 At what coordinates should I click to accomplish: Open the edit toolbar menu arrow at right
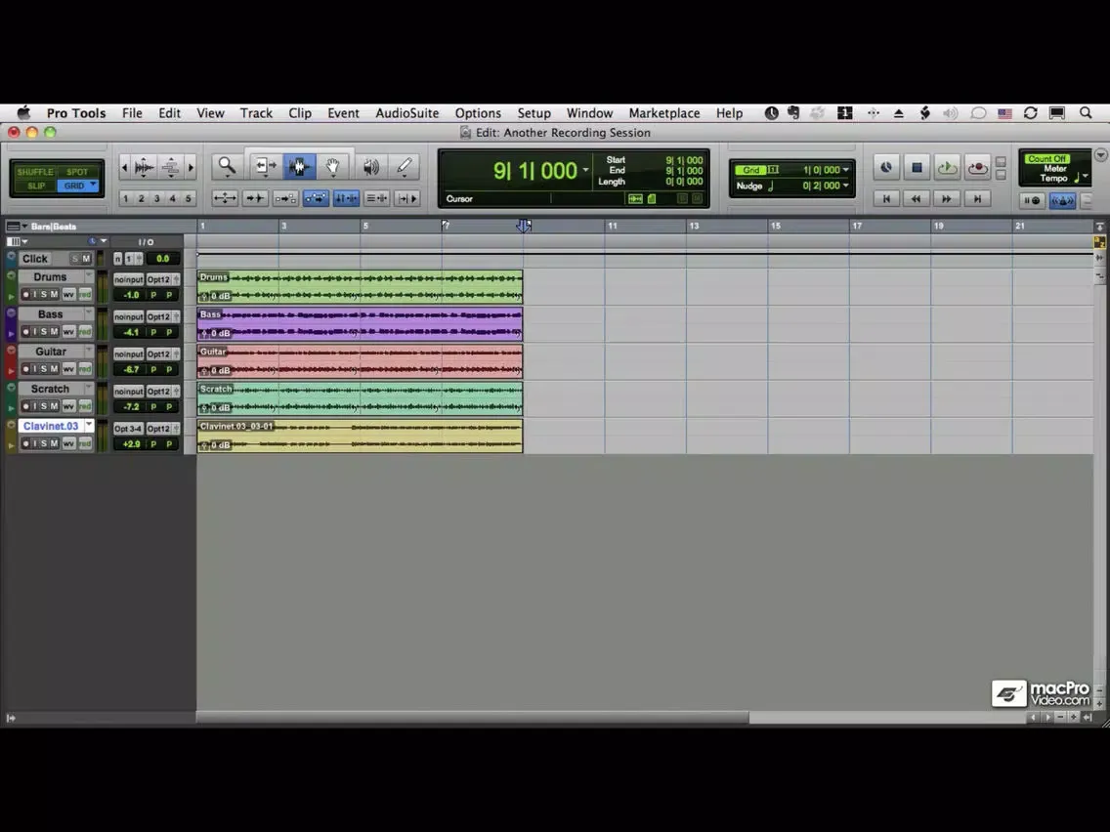tap(1100, 155)
